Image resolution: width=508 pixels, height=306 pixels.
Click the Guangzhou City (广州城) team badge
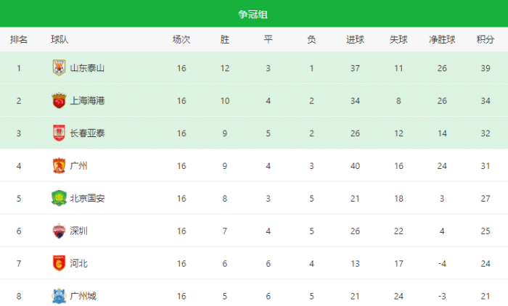58,295
